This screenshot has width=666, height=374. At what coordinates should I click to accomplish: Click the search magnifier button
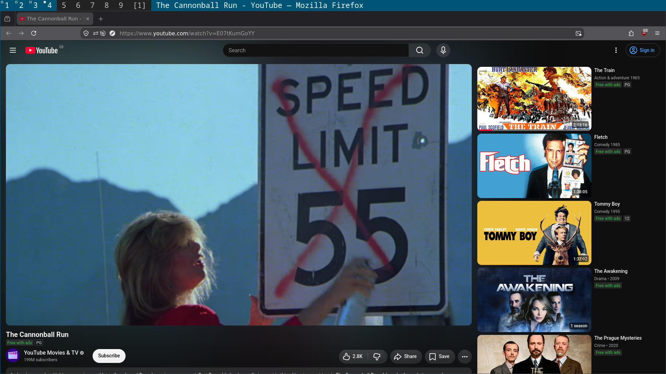point(420,50)
